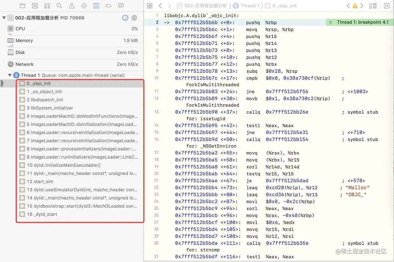This screenshot has width=394, height=262.
Task: Open the Disk gauge report
Action: click(x=73, y=52)
